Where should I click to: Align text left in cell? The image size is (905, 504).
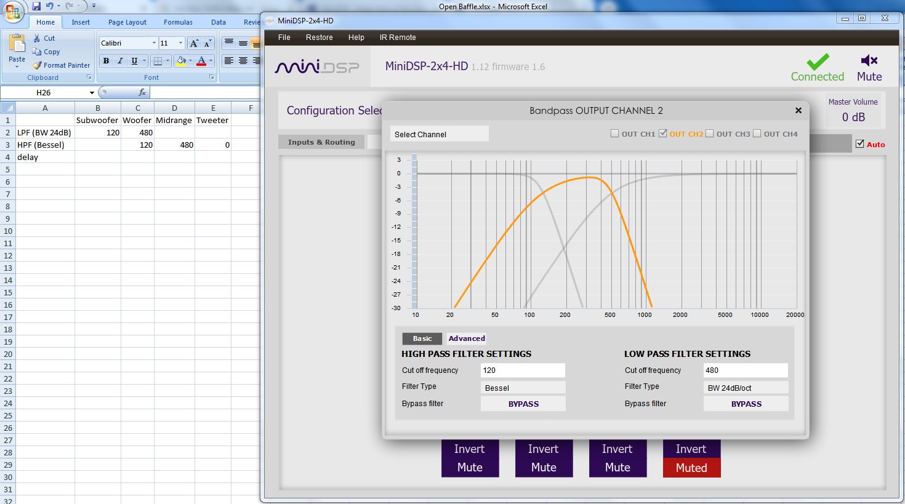(x=229, y=61)
